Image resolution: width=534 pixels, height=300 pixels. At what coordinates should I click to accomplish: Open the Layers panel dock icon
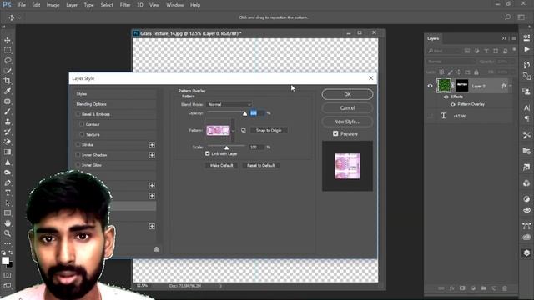(x=526, y=252)
